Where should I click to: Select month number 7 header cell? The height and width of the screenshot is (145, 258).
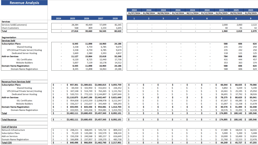(x=222, y=19)
